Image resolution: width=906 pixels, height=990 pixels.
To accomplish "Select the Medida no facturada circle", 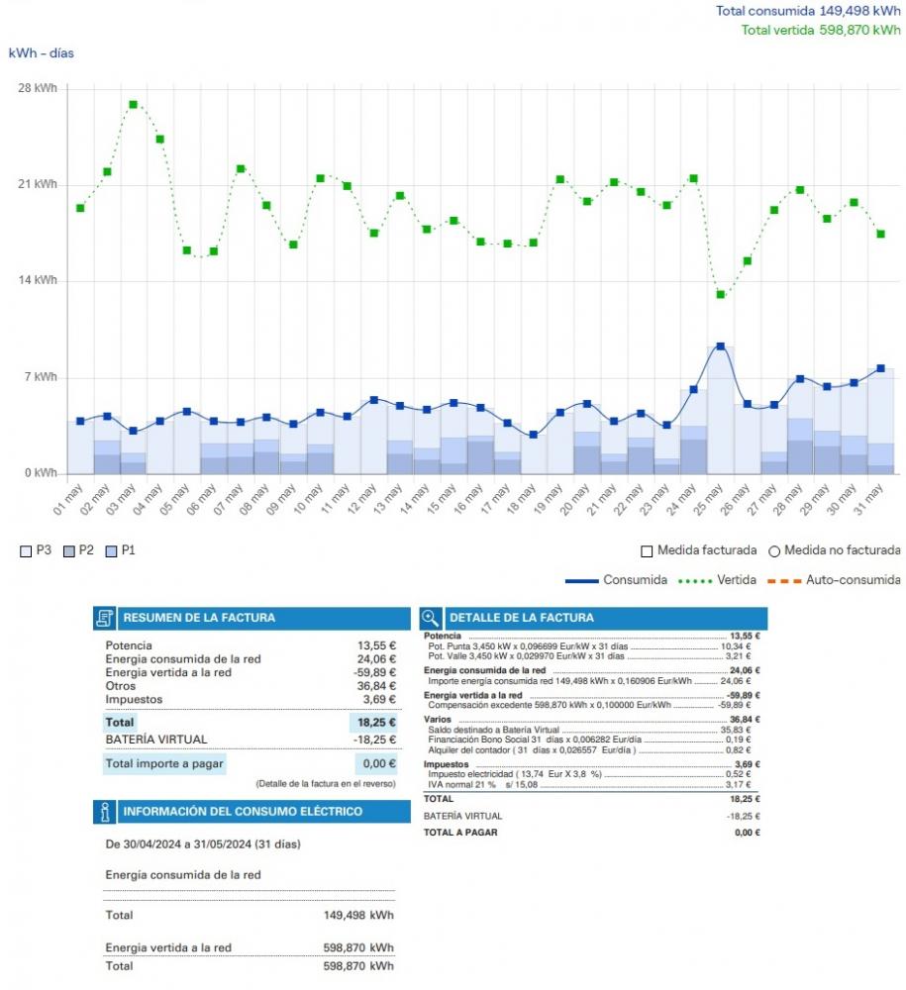I will [x=774, y=551].
